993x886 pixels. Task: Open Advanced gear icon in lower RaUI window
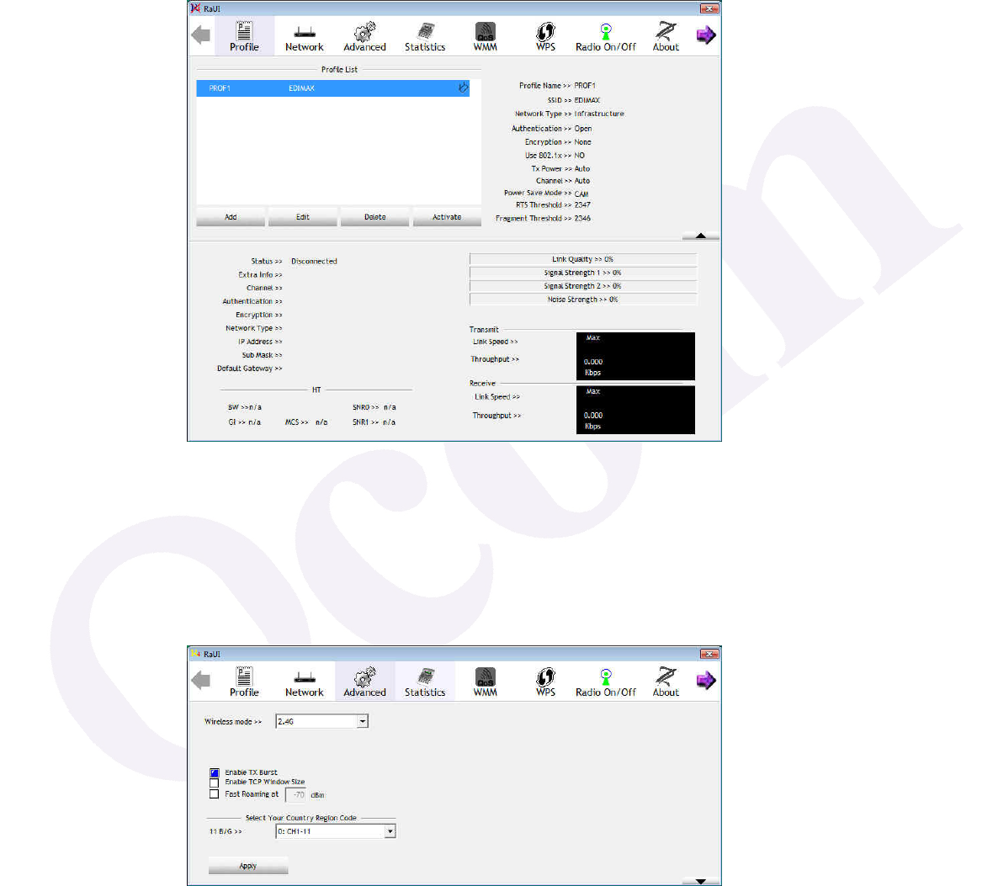(364, 682)
